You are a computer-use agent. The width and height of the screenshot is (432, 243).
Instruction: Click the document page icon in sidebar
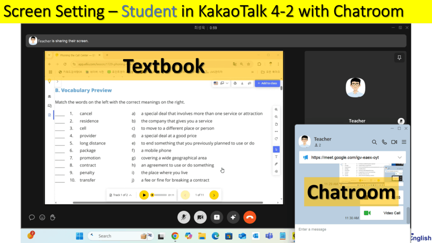click(x=50, y=115)
